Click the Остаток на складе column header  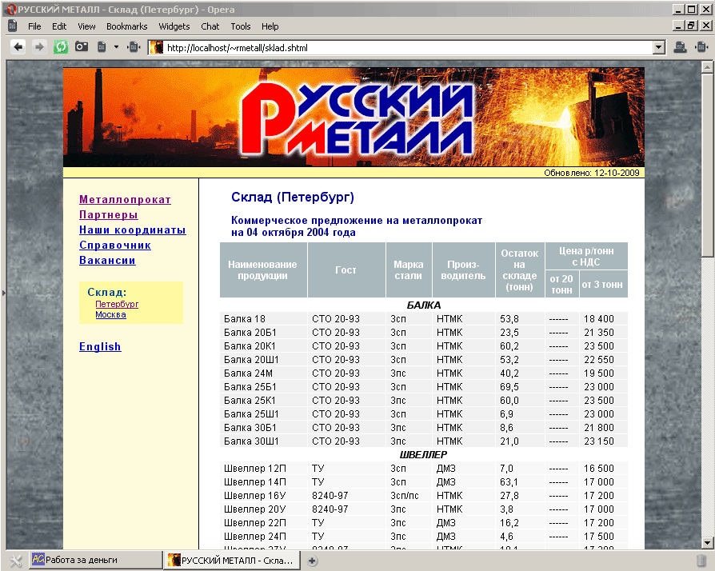pyautogui.click(x=520, y=270)
